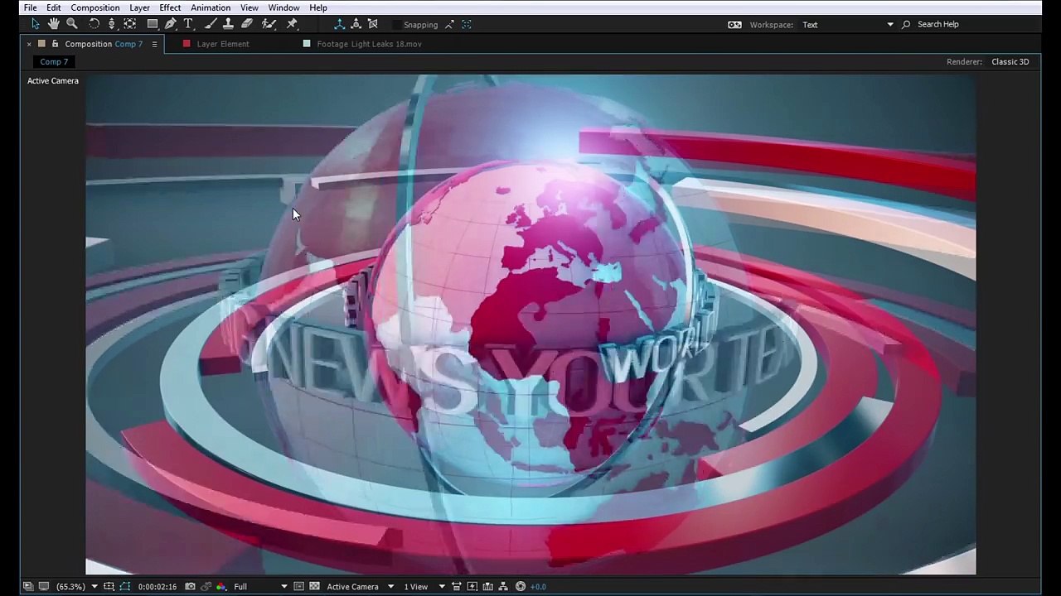Open Fast Previews options
Image resolution: width=1061 pixels, height=596 pixels.
coord(472,587)
